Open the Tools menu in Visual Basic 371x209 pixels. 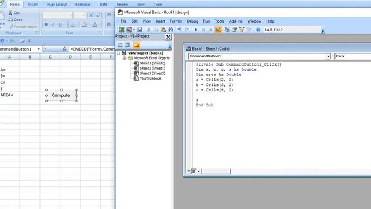click(219, 21)
